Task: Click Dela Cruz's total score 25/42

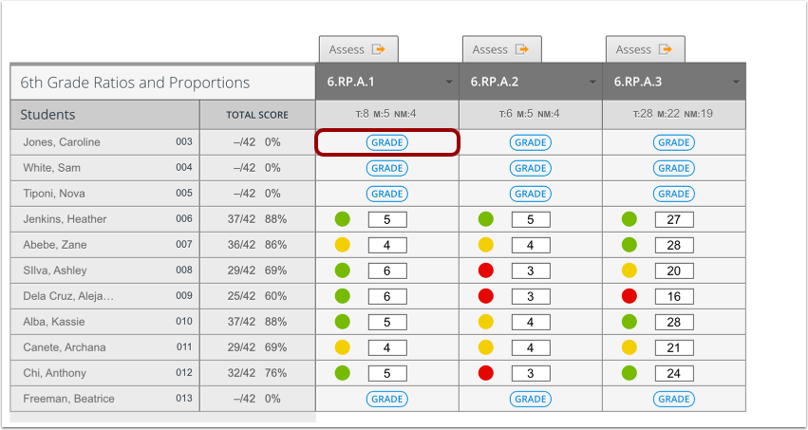Action: 241,296
